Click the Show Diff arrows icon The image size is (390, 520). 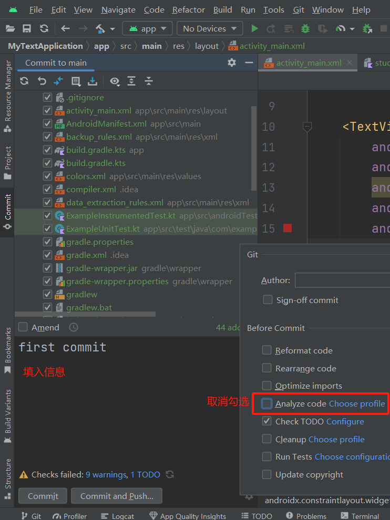[58, 81]
